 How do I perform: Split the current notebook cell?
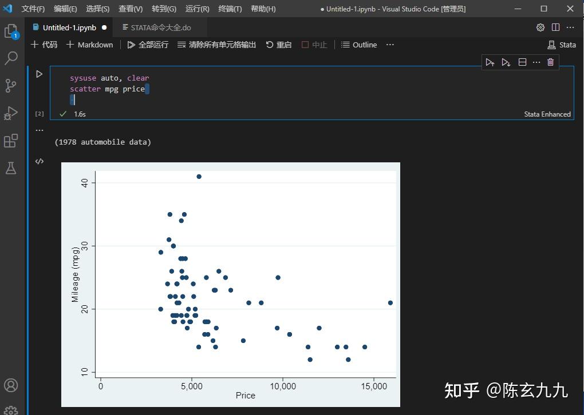tap(522, 62)
